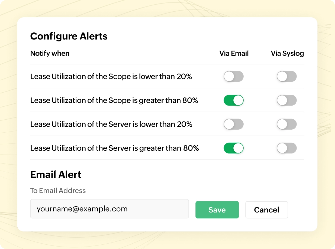Enable email alert for Scope lower than 20%
Screen dimensions: 335x249
(233, 77)
